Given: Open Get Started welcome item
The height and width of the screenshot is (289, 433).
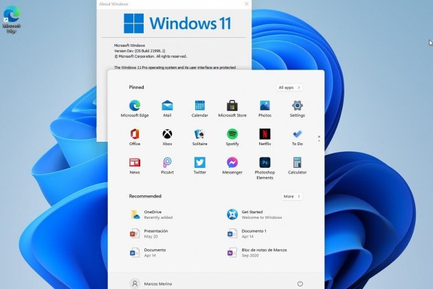Looking at the screenshot, I should 254,215.
